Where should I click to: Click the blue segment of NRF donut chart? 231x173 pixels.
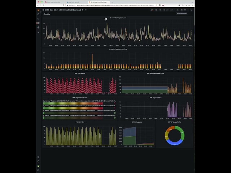pos(175,143)
